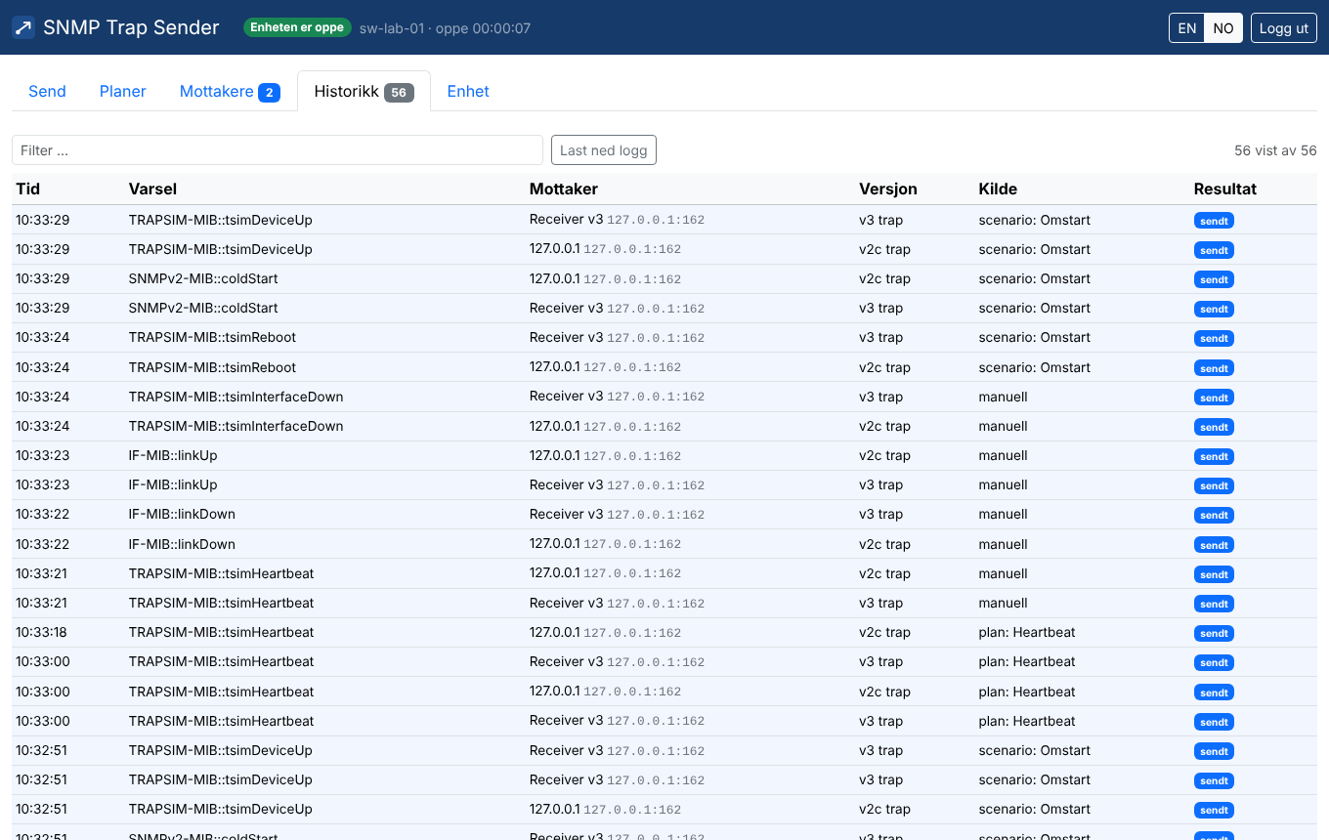Click the Varsel column header
Screen dimensions: 1329x840
[x=152, y=189]
